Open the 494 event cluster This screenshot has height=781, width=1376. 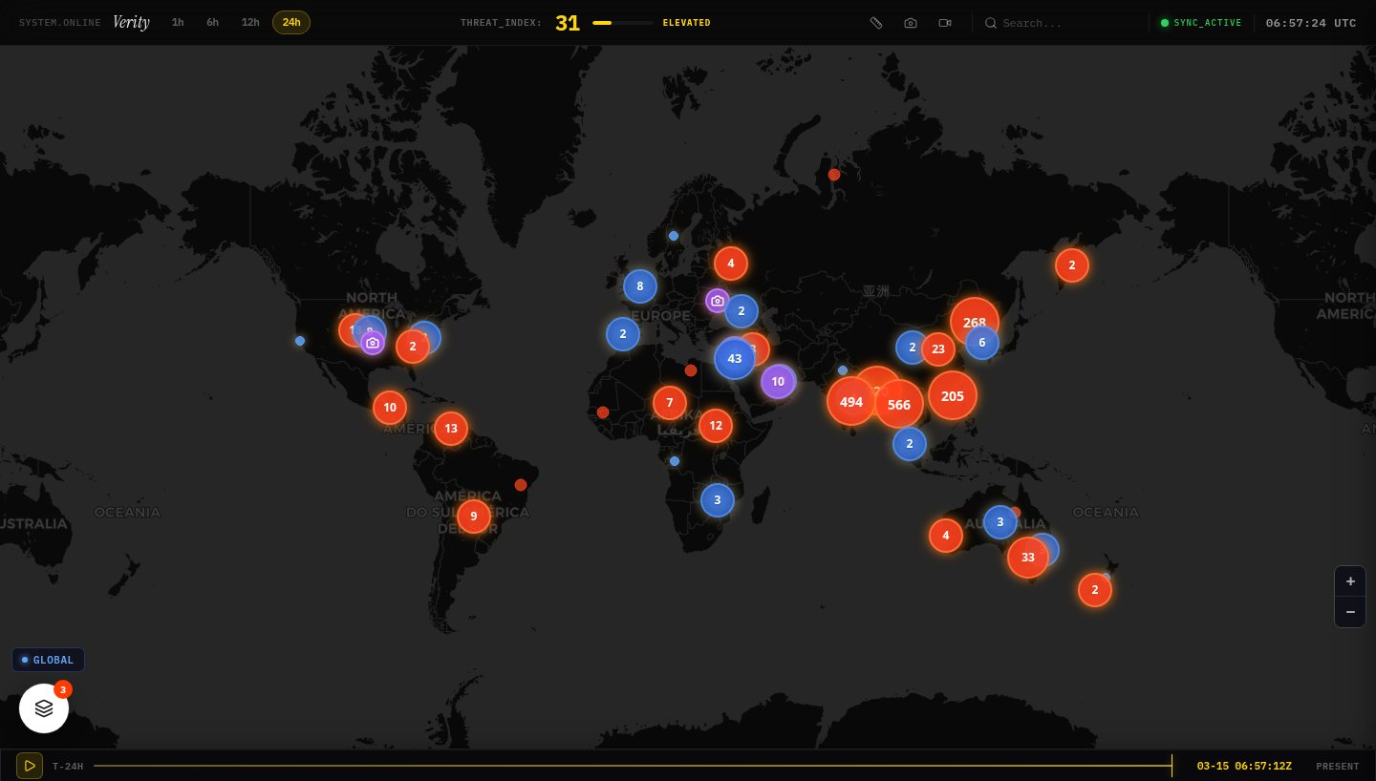[x=851, y=401]
